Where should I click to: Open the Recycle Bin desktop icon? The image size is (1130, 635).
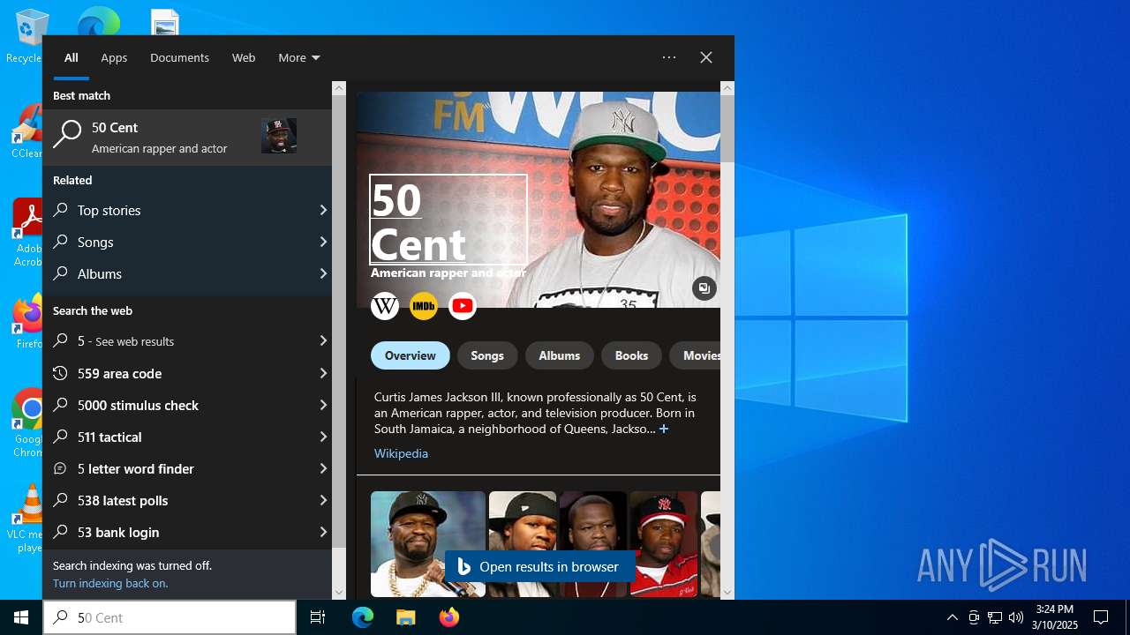point(26,35)
